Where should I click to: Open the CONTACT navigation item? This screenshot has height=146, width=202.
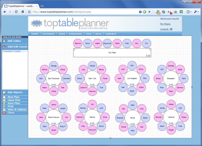click(x=111, y=34)
